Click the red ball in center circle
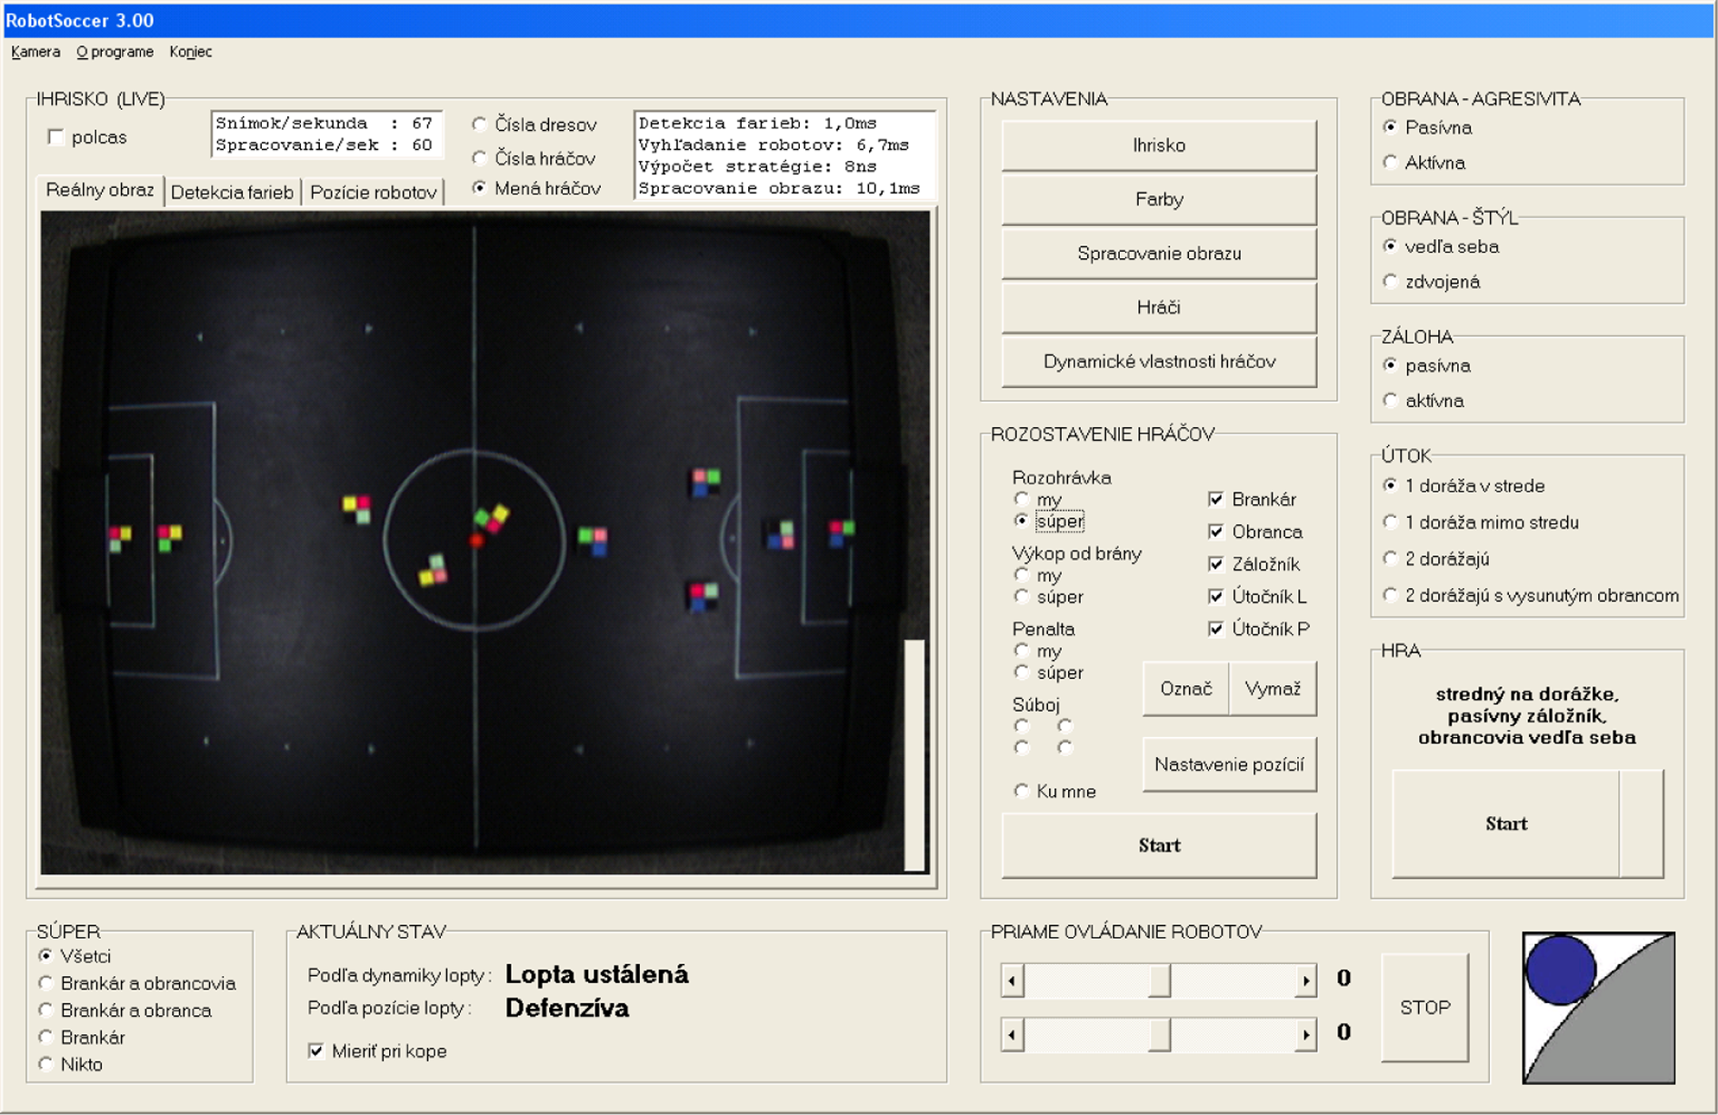 pyautogui.click(x=476, y=541)
